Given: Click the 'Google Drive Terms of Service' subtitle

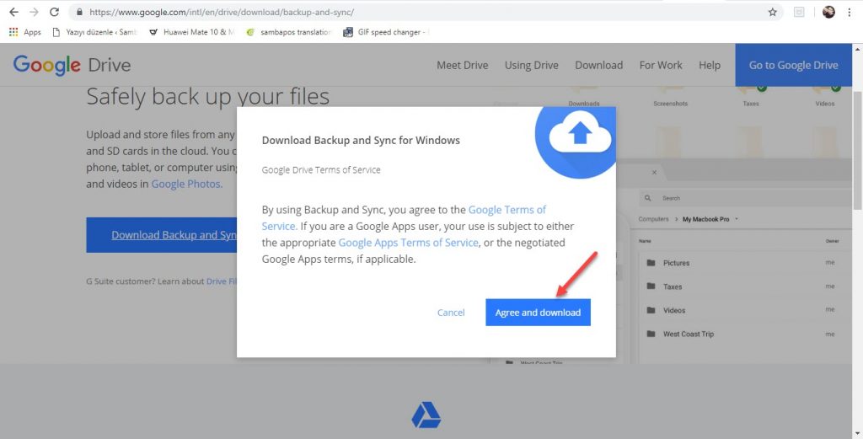Looking at the screenshot, I should click(321, 170).
